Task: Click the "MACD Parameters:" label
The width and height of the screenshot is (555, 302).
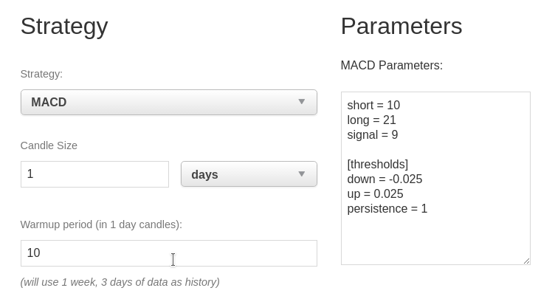Action: tap(391, 66)
